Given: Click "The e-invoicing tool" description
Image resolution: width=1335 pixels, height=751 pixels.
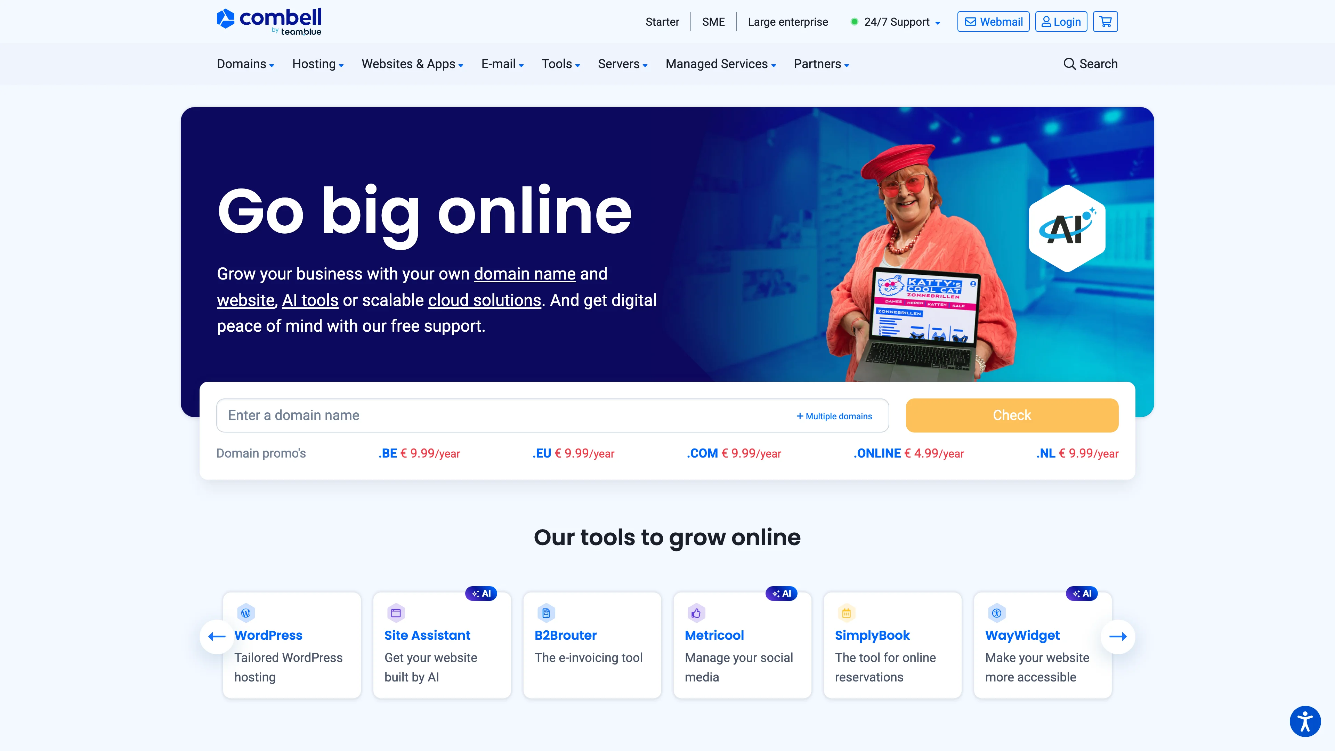Looking at the screenshot, I should click(x=588, y=658).
